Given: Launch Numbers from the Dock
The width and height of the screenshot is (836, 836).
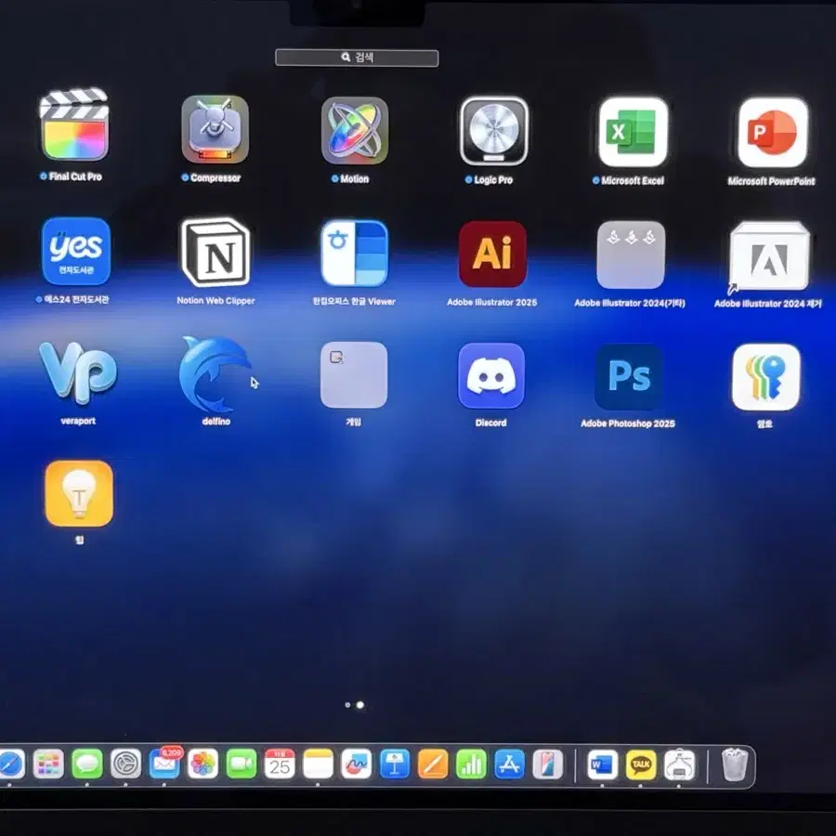Looking at the screenshot, I should point(471,764).
